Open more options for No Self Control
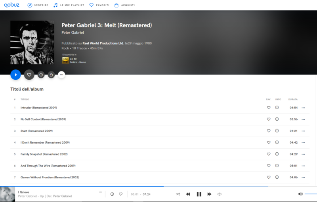 303,120
